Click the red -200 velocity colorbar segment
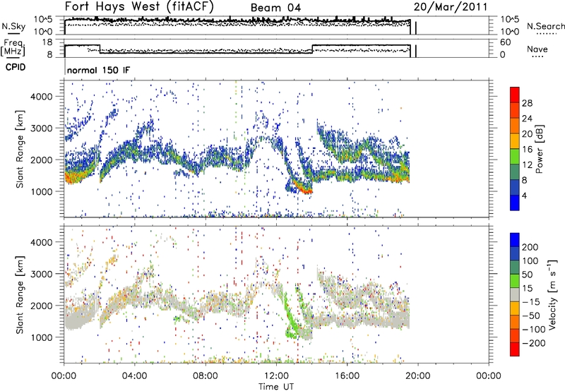565x391 pixels. tap(515, 349)
